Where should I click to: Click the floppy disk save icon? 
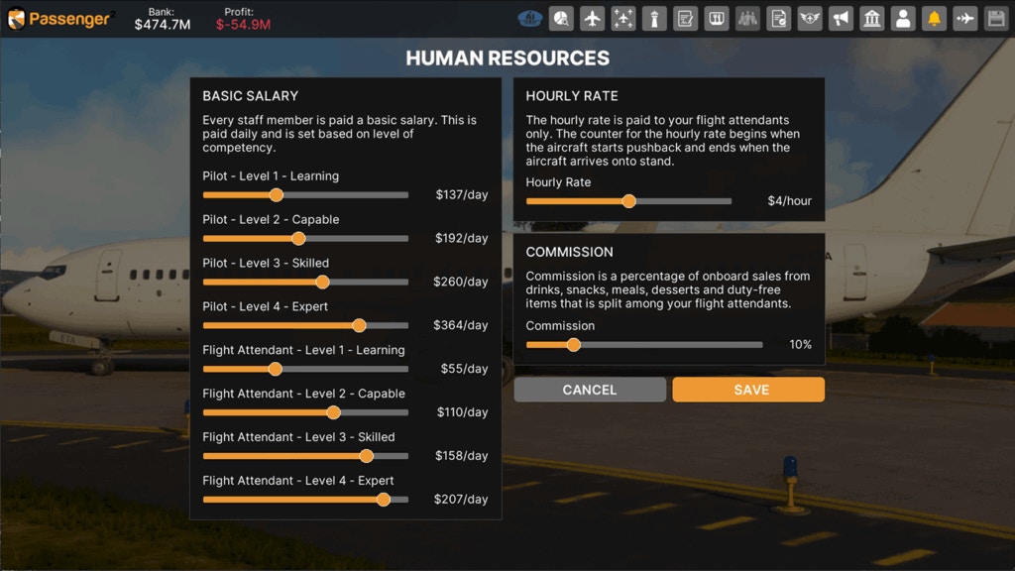(995, 18)
